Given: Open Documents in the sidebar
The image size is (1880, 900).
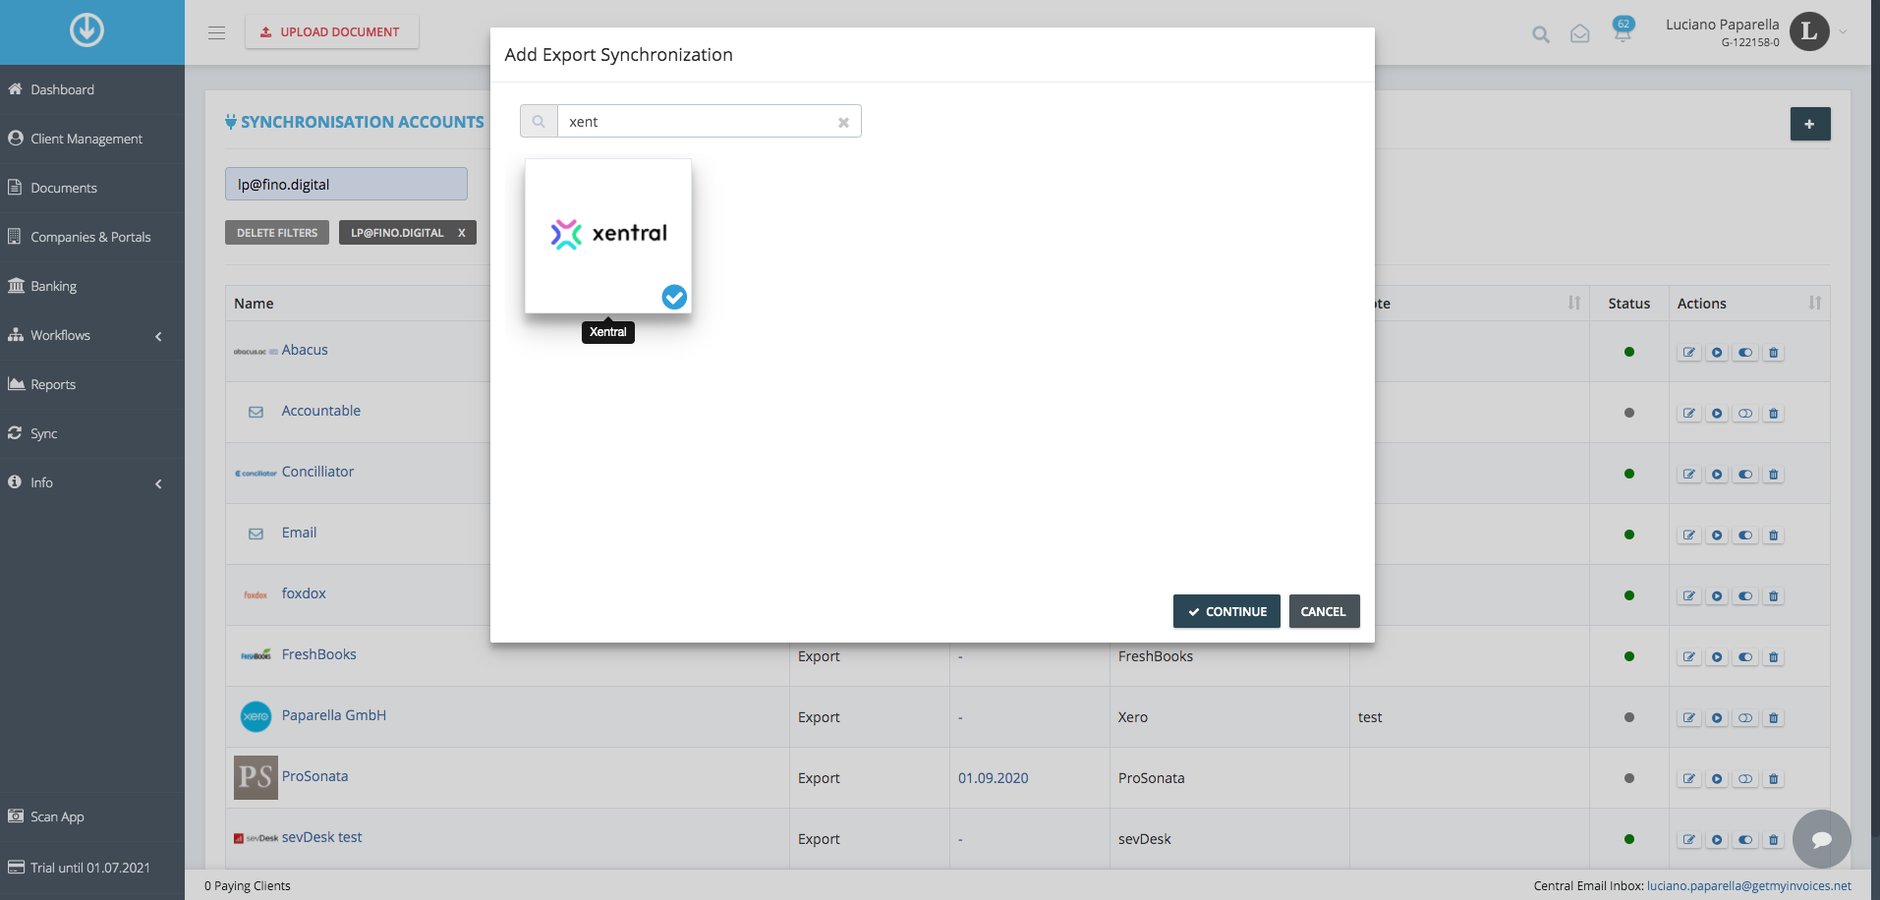Looking at the screenshot, I should [92, 188].
